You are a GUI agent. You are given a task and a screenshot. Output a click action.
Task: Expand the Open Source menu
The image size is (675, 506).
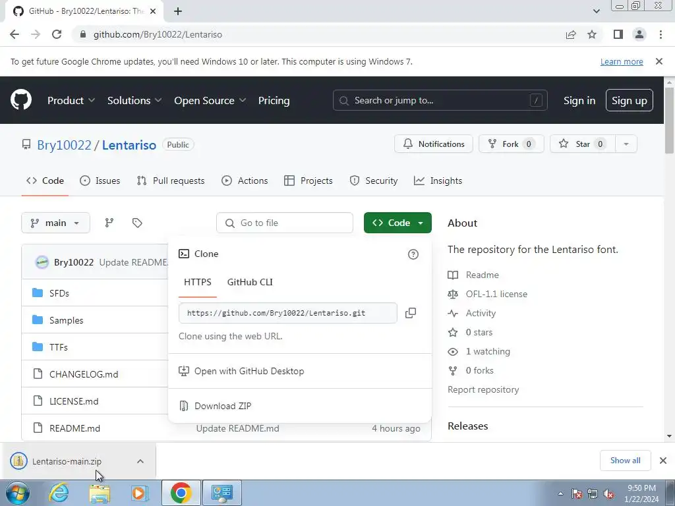point(210,100)
